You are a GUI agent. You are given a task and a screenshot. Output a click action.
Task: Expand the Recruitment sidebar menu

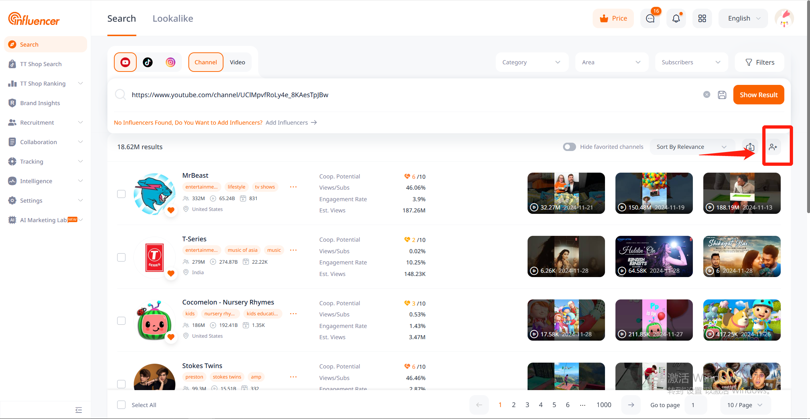pyautogui.click(x=46, y=122)
